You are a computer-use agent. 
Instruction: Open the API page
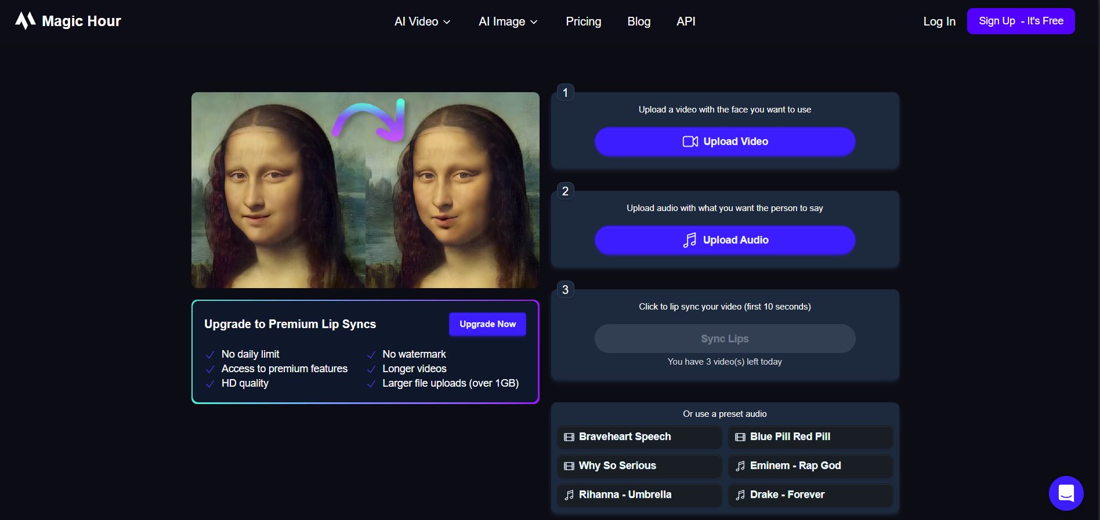(686, 21)
